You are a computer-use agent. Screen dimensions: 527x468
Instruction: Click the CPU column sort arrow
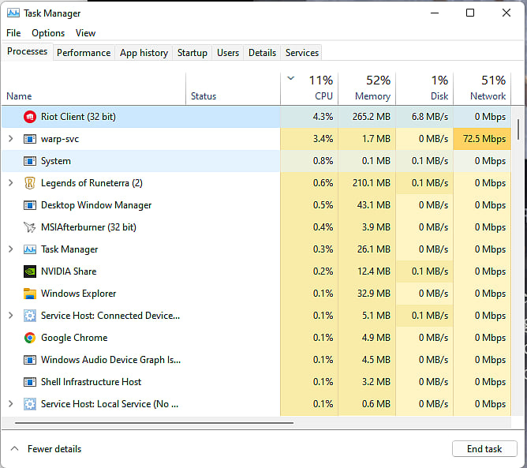291,78
